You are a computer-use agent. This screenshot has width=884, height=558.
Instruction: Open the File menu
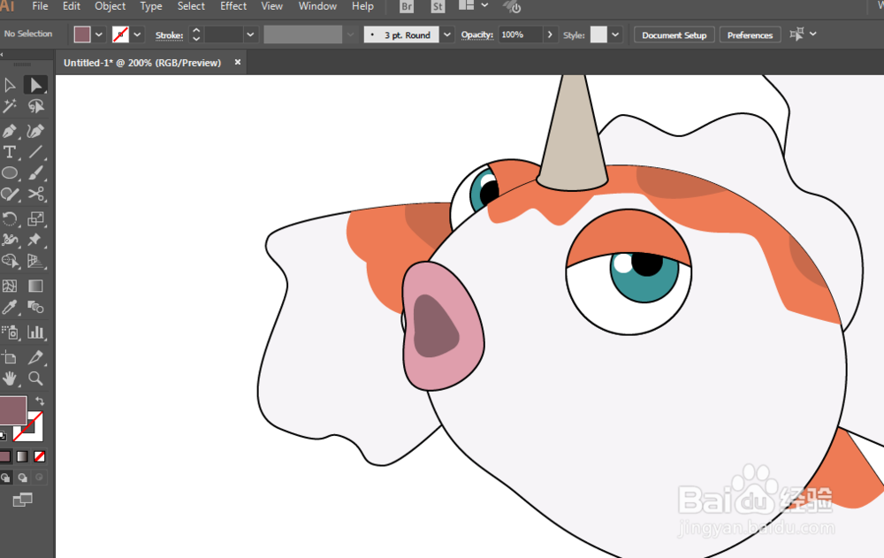click(x=40, y=6)
